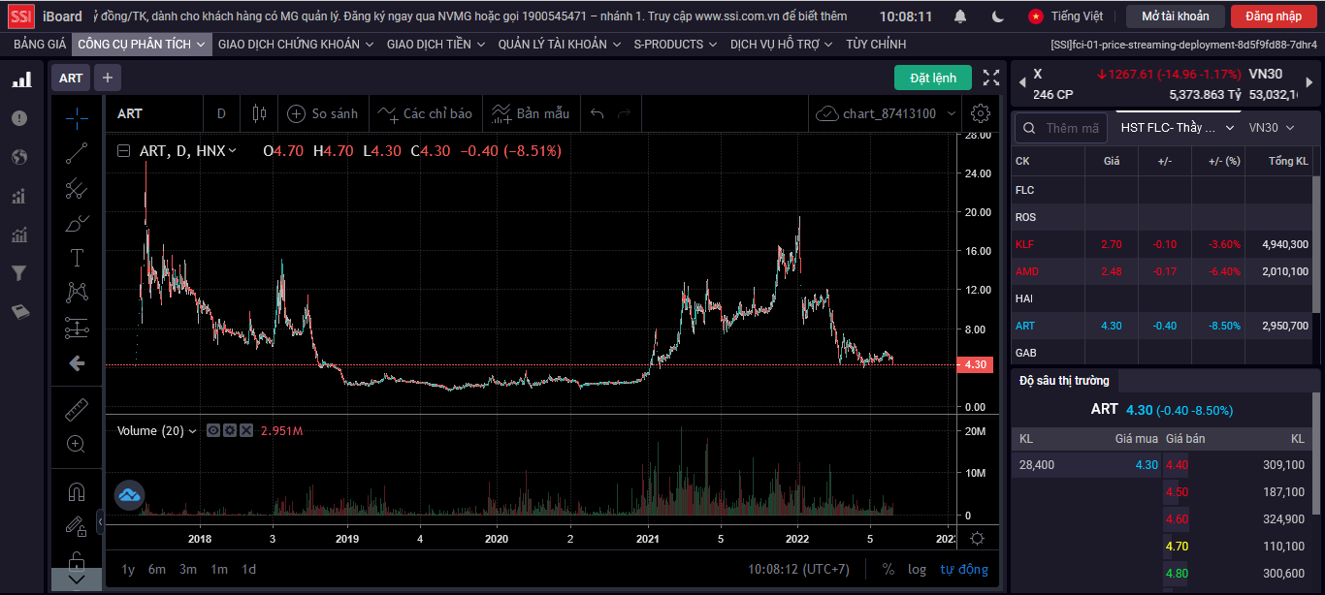
Task: Open Volume indicator settings
Action: click(230, 430)
